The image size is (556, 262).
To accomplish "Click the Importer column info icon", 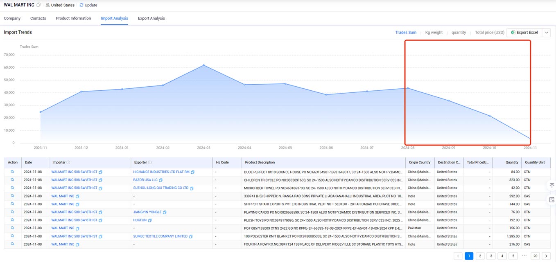I will (68, 162).
